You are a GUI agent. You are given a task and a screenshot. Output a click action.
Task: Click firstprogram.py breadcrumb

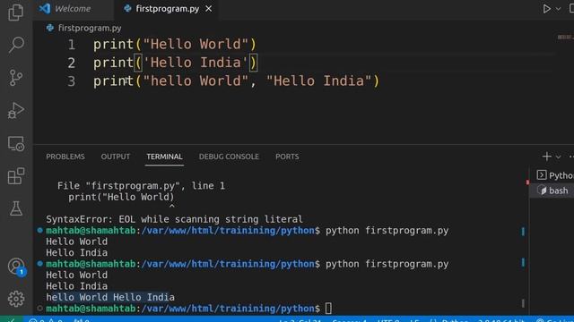point(84,28)
